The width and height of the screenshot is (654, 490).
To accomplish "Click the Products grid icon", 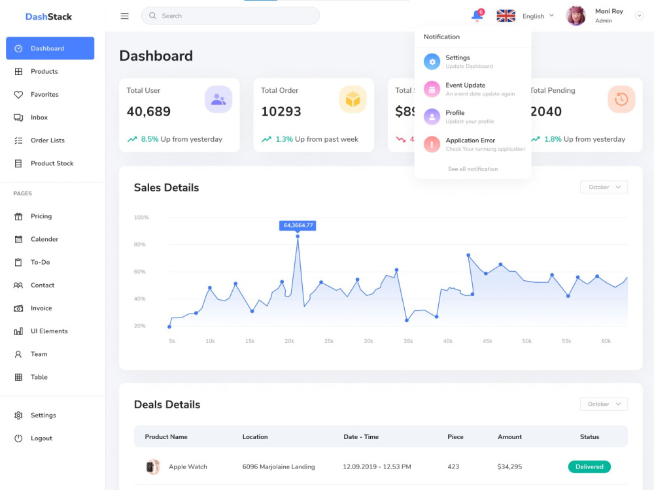I will point(18,72).
